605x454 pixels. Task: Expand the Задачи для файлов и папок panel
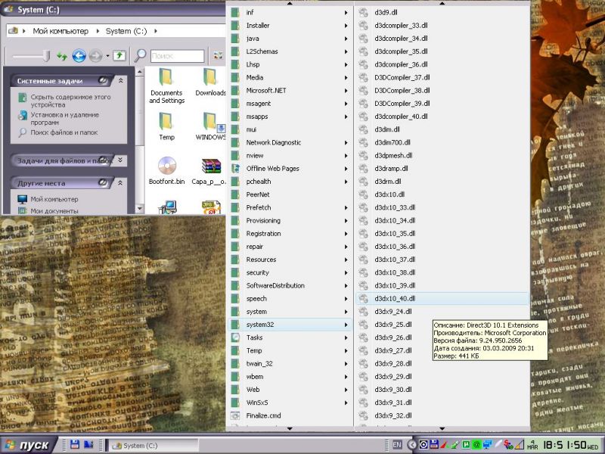click(121, 160)
